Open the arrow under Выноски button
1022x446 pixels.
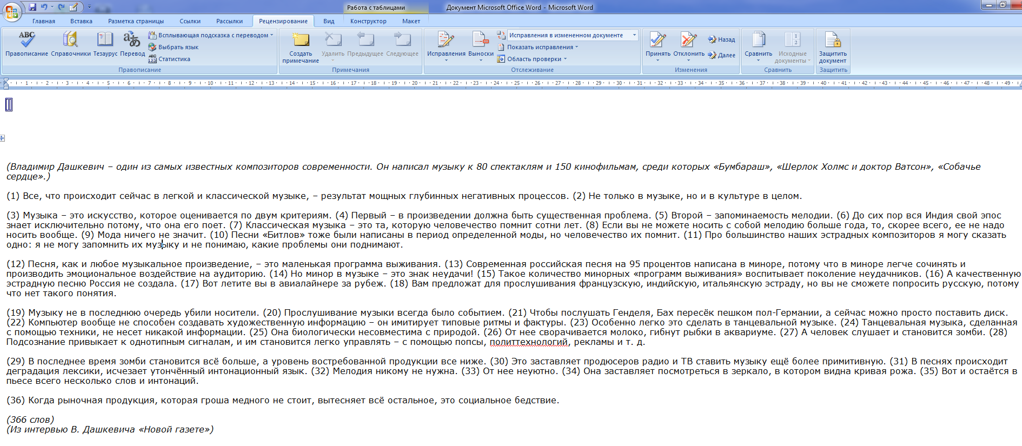(x=481, y=61)
